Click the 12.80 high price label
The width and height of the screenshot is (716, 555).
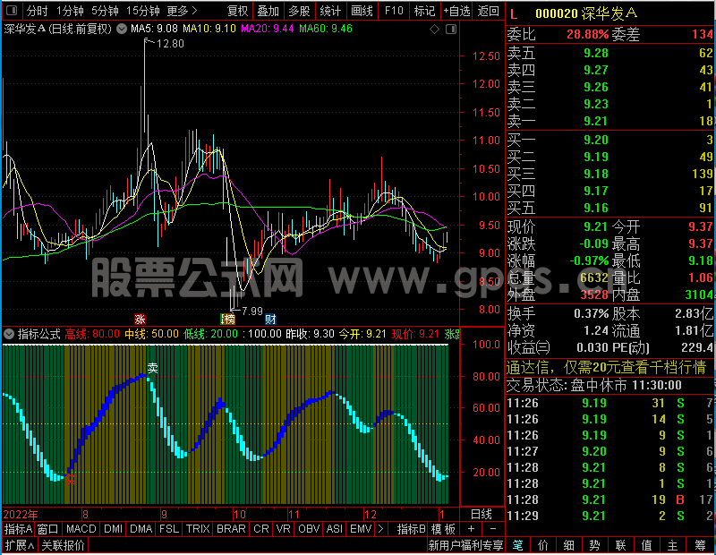coord(170,44)
